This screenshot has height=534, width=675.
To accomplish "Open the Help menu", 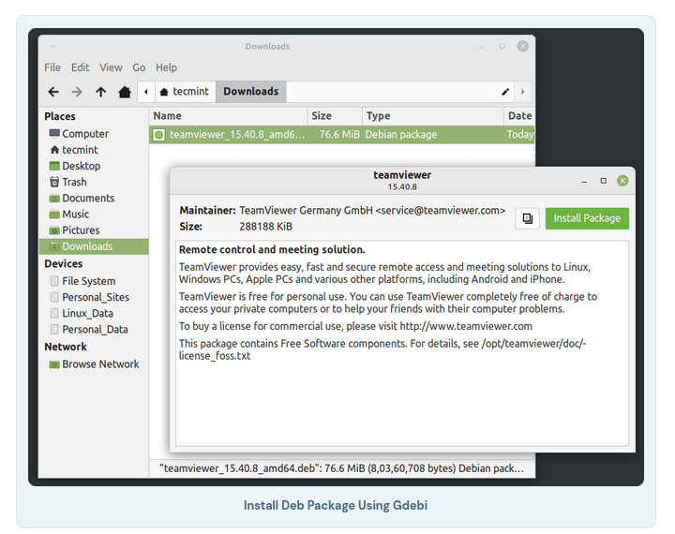I will point(166,67).
